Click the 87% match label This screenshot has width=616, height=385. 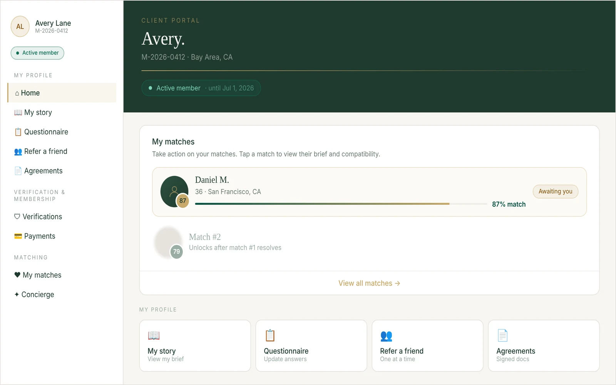point(509,204)
